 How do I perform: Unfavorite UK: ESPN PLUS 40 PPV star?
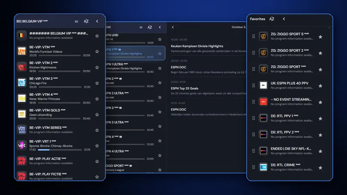coord(320,86)
